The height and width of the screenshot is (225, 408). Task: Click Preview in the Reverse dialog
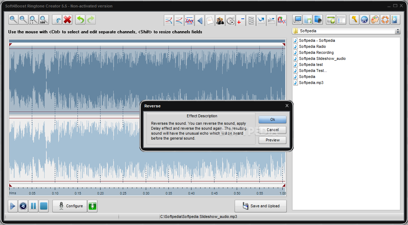(x=272, y=140)
